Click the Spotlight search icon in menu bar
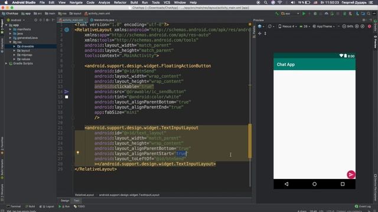 (265, 2)
